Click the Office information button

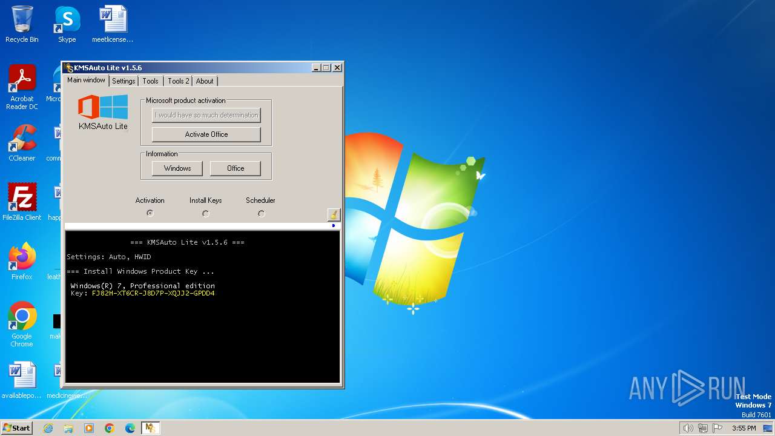tap(236, 168)
